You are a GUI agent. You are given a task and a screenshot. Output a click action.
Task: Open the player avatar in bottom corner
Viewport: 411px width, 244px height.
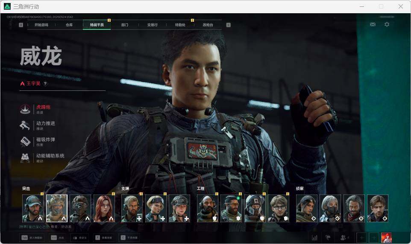[386, 238]
